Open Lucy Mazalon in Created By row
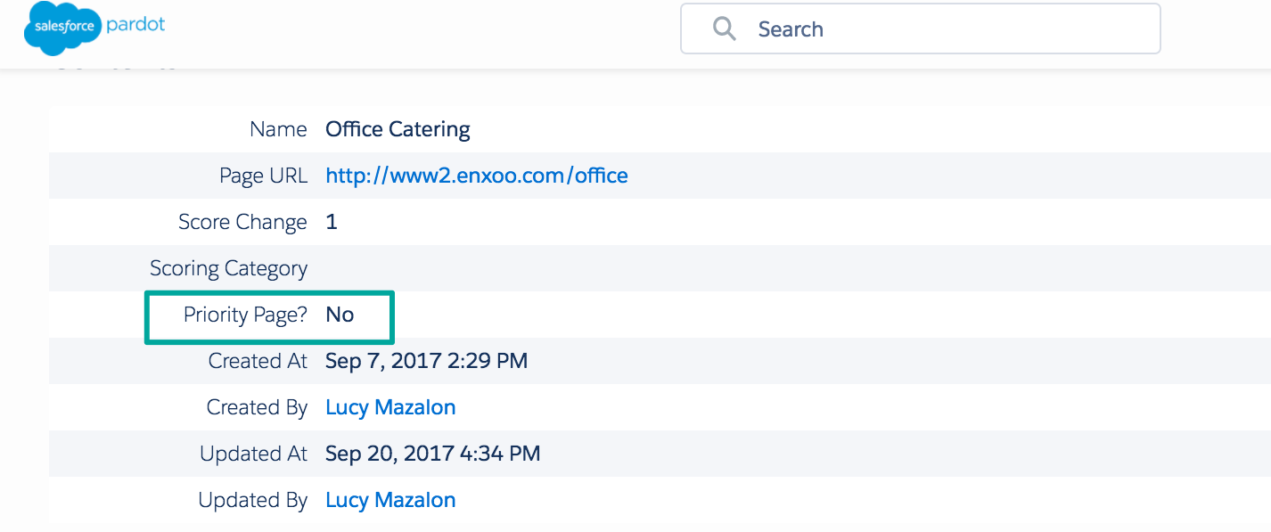 tap(390, 407)
